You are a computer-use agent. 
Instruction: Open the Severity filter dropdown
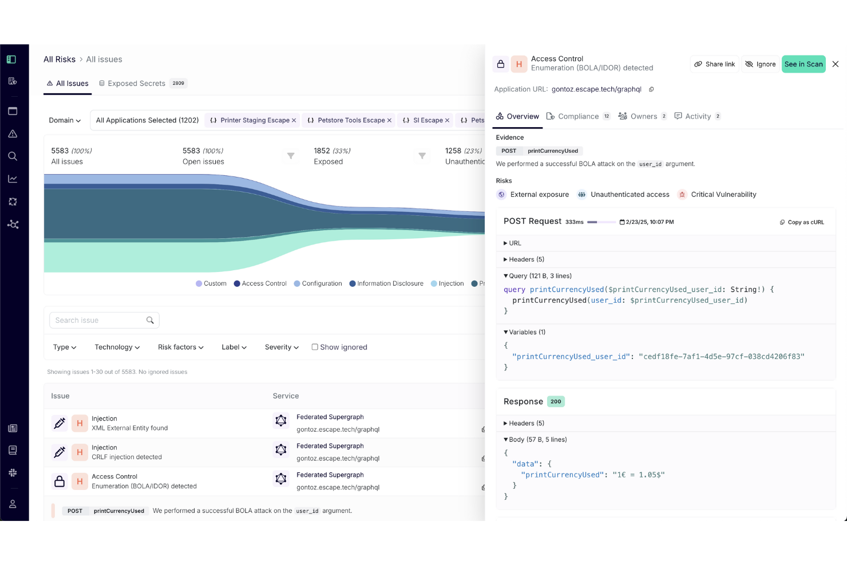pyautogui.click(x=281, y=347)
